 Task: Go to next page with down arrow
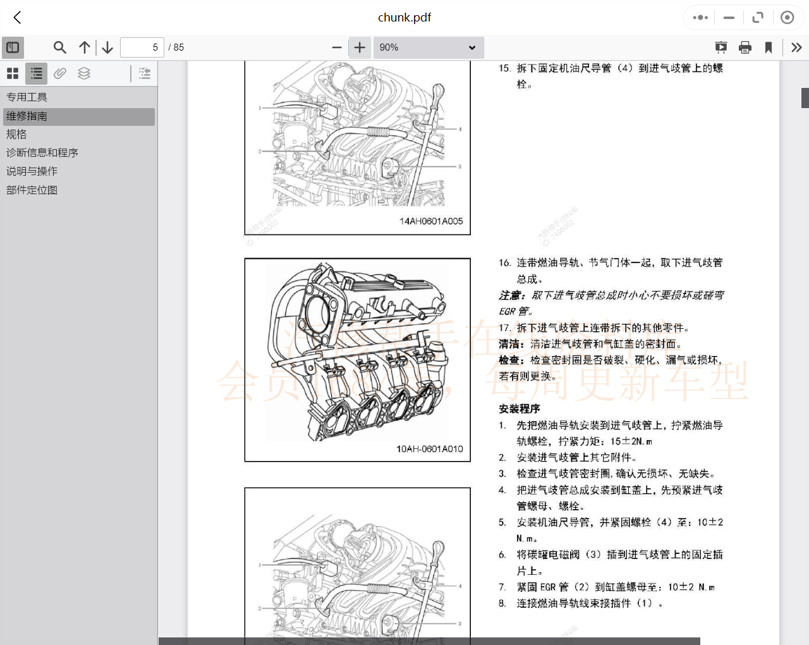[x=107, y=47]
